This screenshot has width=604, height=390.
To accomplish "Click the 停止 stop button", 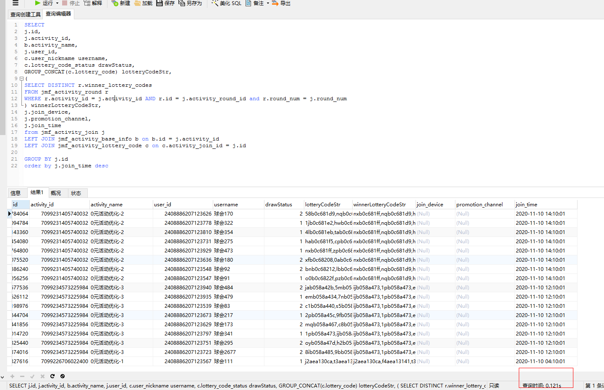I will [71, 3].
